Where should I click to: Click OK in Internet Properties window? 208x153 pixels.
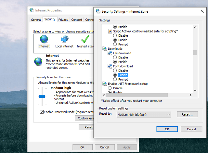(x=82, y=147)
